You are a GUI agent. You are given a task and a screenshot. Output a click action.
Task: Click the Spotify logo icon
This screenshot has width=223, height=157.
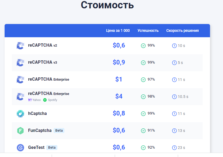click(x=45, y=100)
